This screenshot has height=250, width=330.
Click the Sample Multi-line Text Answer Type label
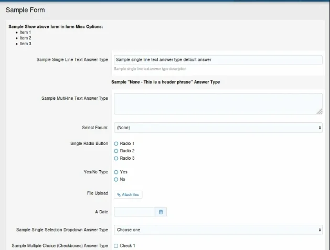tap(74, 98)
